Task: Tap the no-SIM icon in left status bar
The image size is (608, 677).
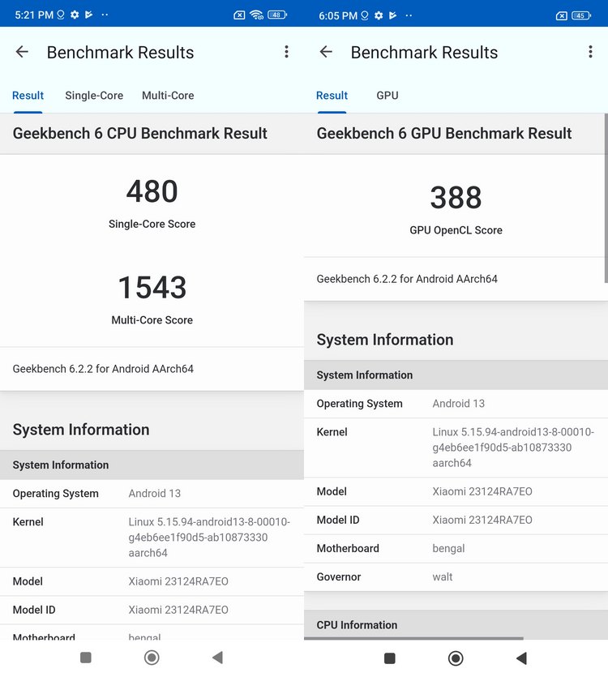Action: [x=239, y=15]
